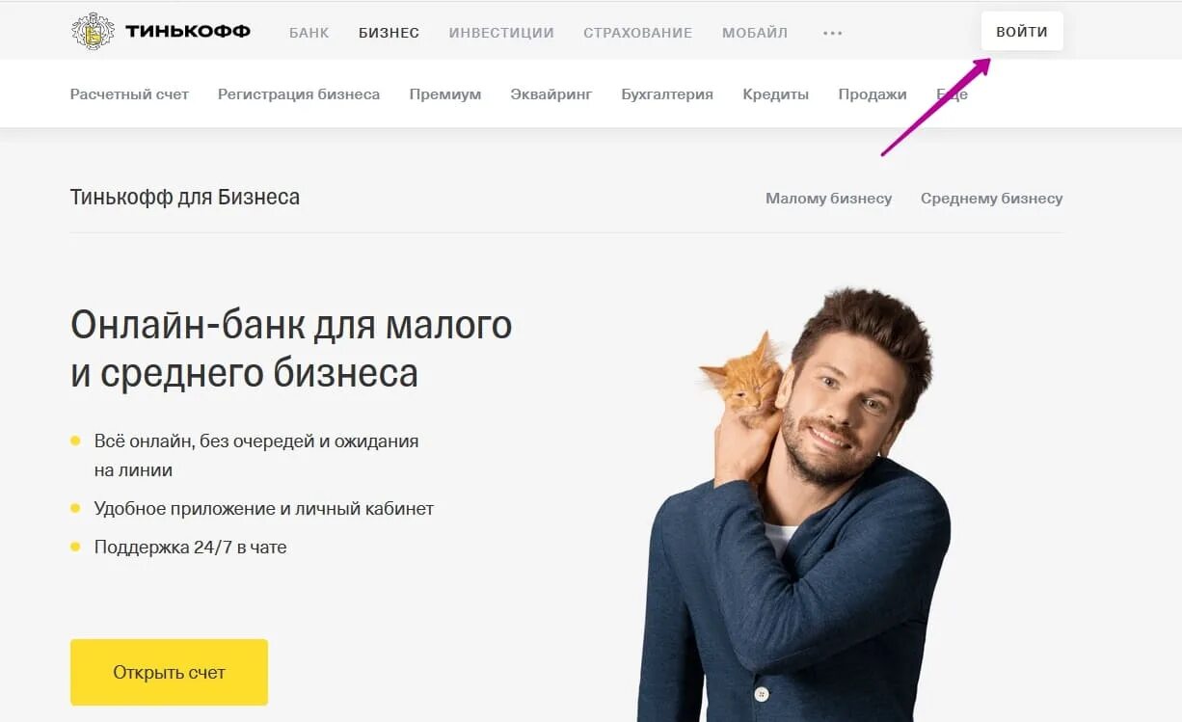This screenshot has width=1182, height=722.
Task: Expand the Еще submenu dropdown
Action: (x=952, y=94)
